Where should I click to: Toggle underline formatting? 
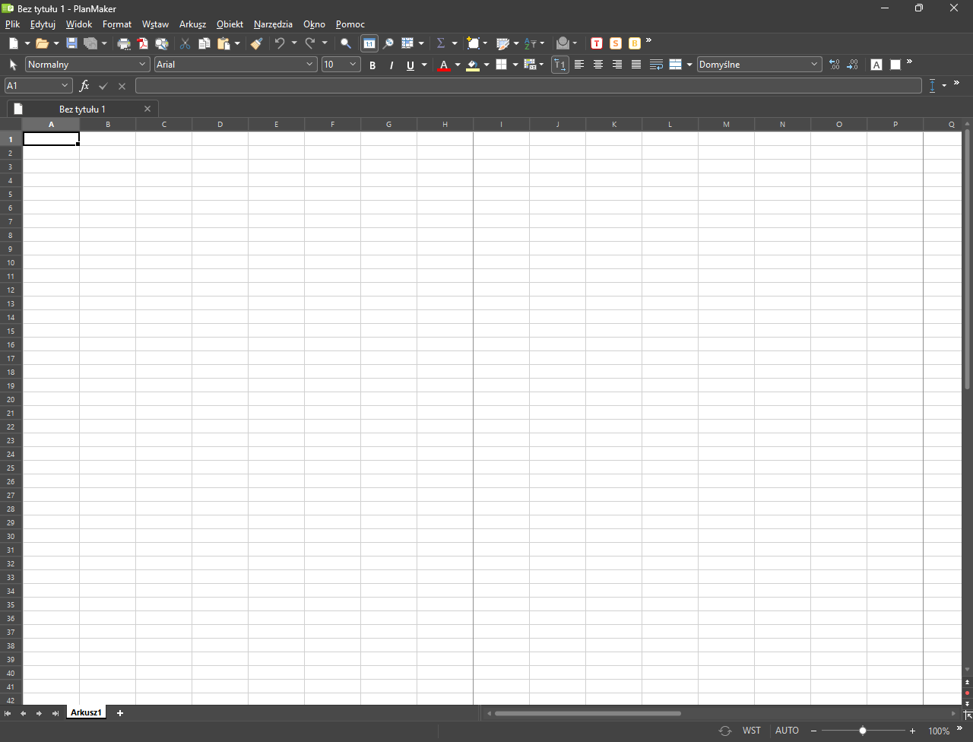(410, 65)
